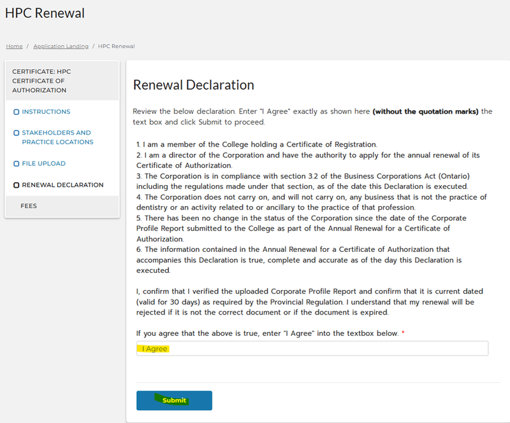The image size is (510, 423).
Task: Click the Renewal Declaration heading
Action: tap(194, 85)
